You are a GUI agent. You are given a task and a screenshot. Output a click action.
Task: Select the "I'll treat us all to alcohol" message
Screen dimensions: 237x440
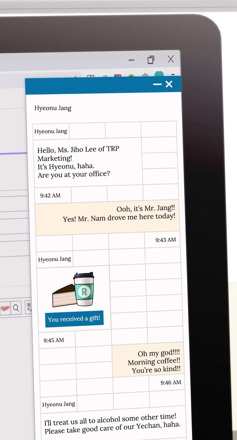click(x=112, y=424)
